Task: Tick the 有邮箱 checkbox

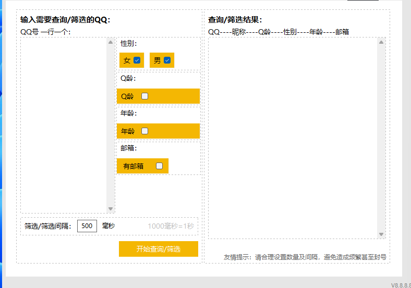Action: click(160, 166)
